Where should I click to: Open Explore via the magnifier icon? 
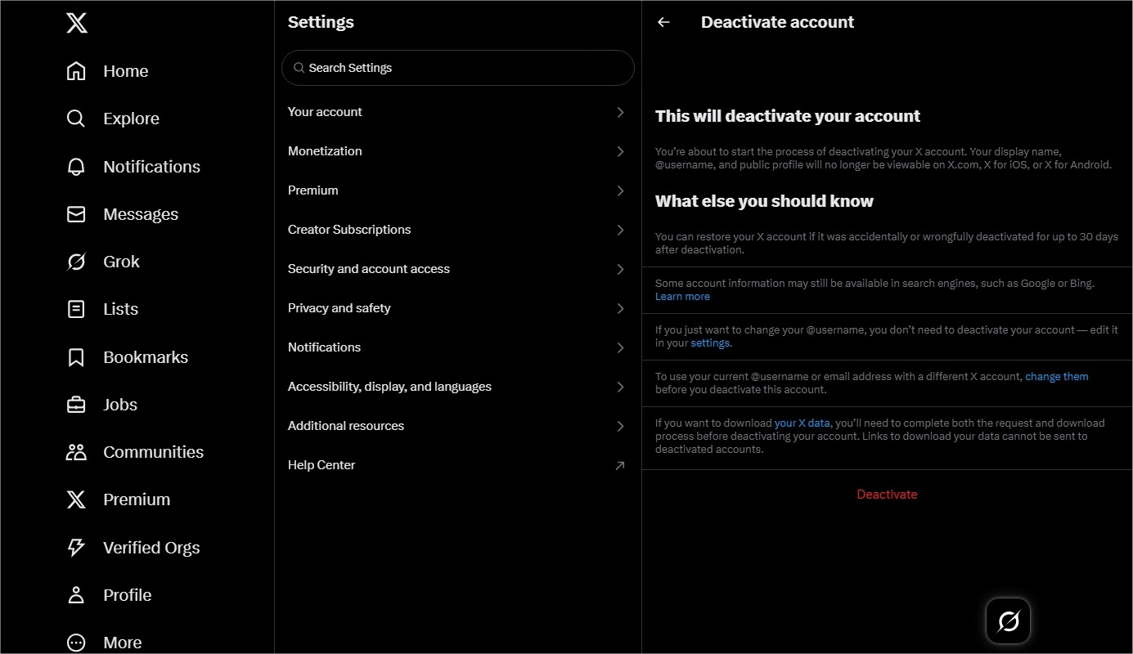pos(76,119)
